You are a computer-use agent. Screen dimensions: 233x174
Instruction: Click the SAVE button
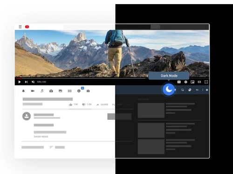click(117, 104)
